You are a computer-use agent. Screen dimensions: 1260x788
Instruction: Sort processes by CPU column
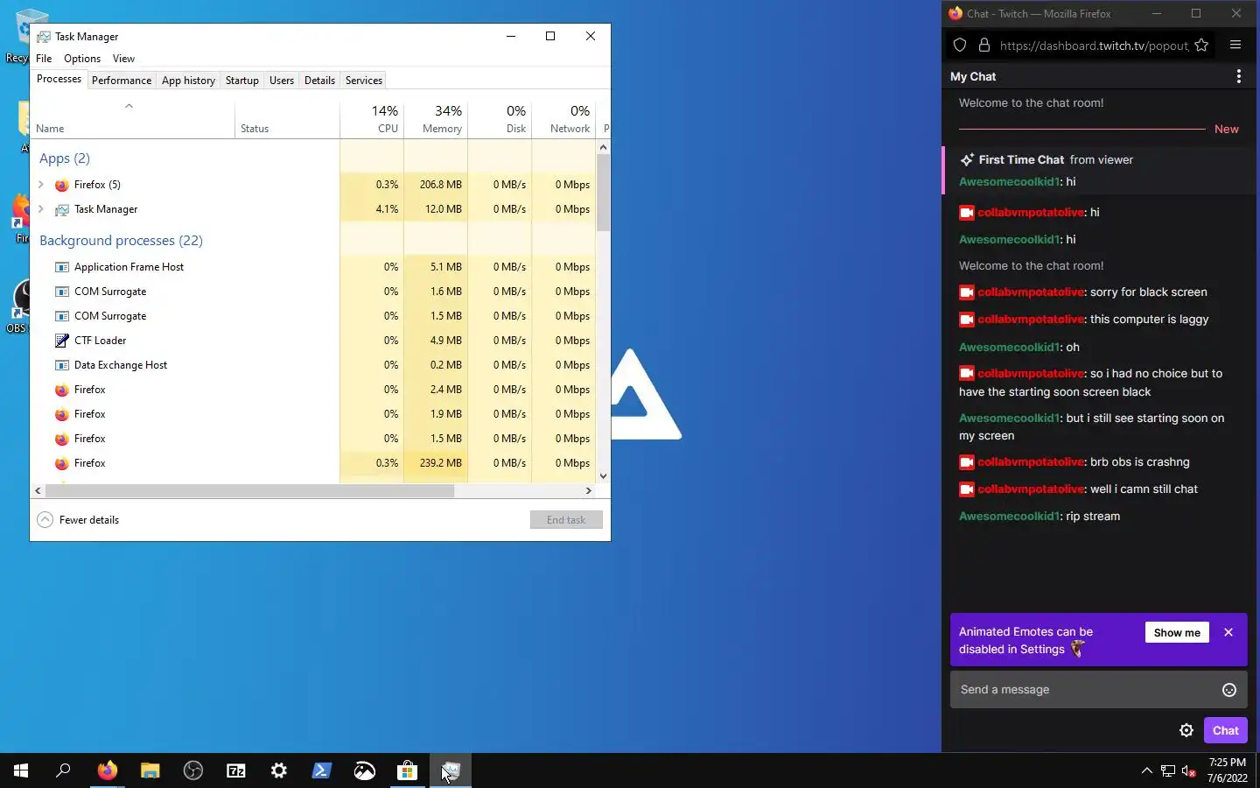(x=372, y=119)
